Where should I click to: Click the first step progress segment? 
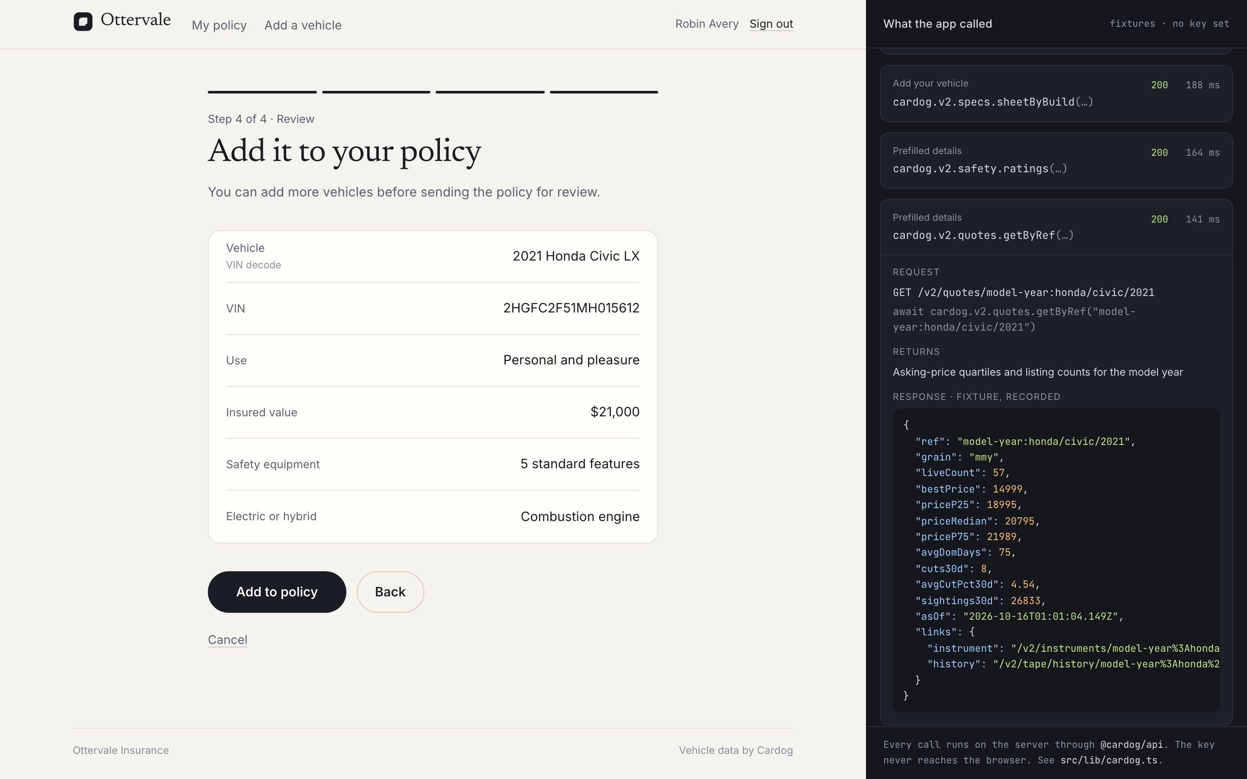tap(262, 92)
